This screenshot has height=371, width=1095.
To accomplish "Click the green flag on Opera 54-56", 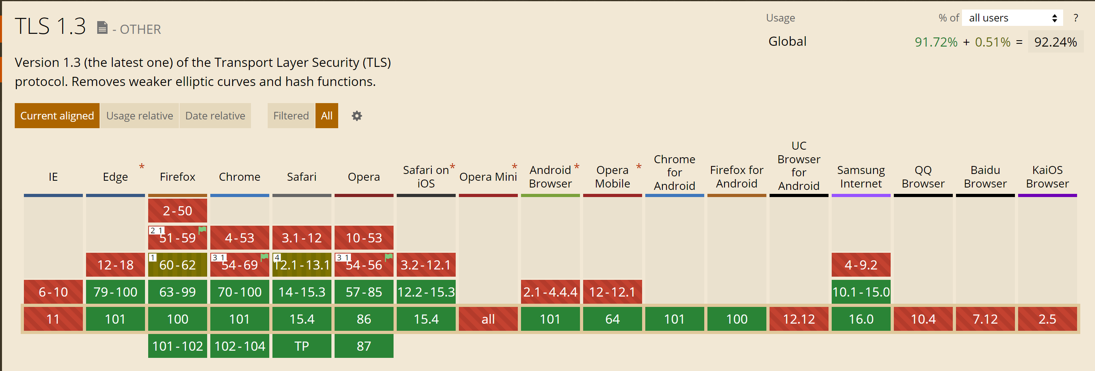I will point(388,257).
